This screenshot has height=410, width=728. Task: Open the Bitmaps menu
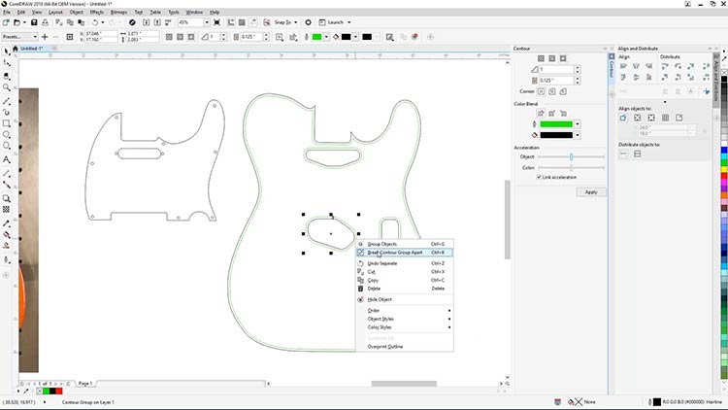click(118, 12)
